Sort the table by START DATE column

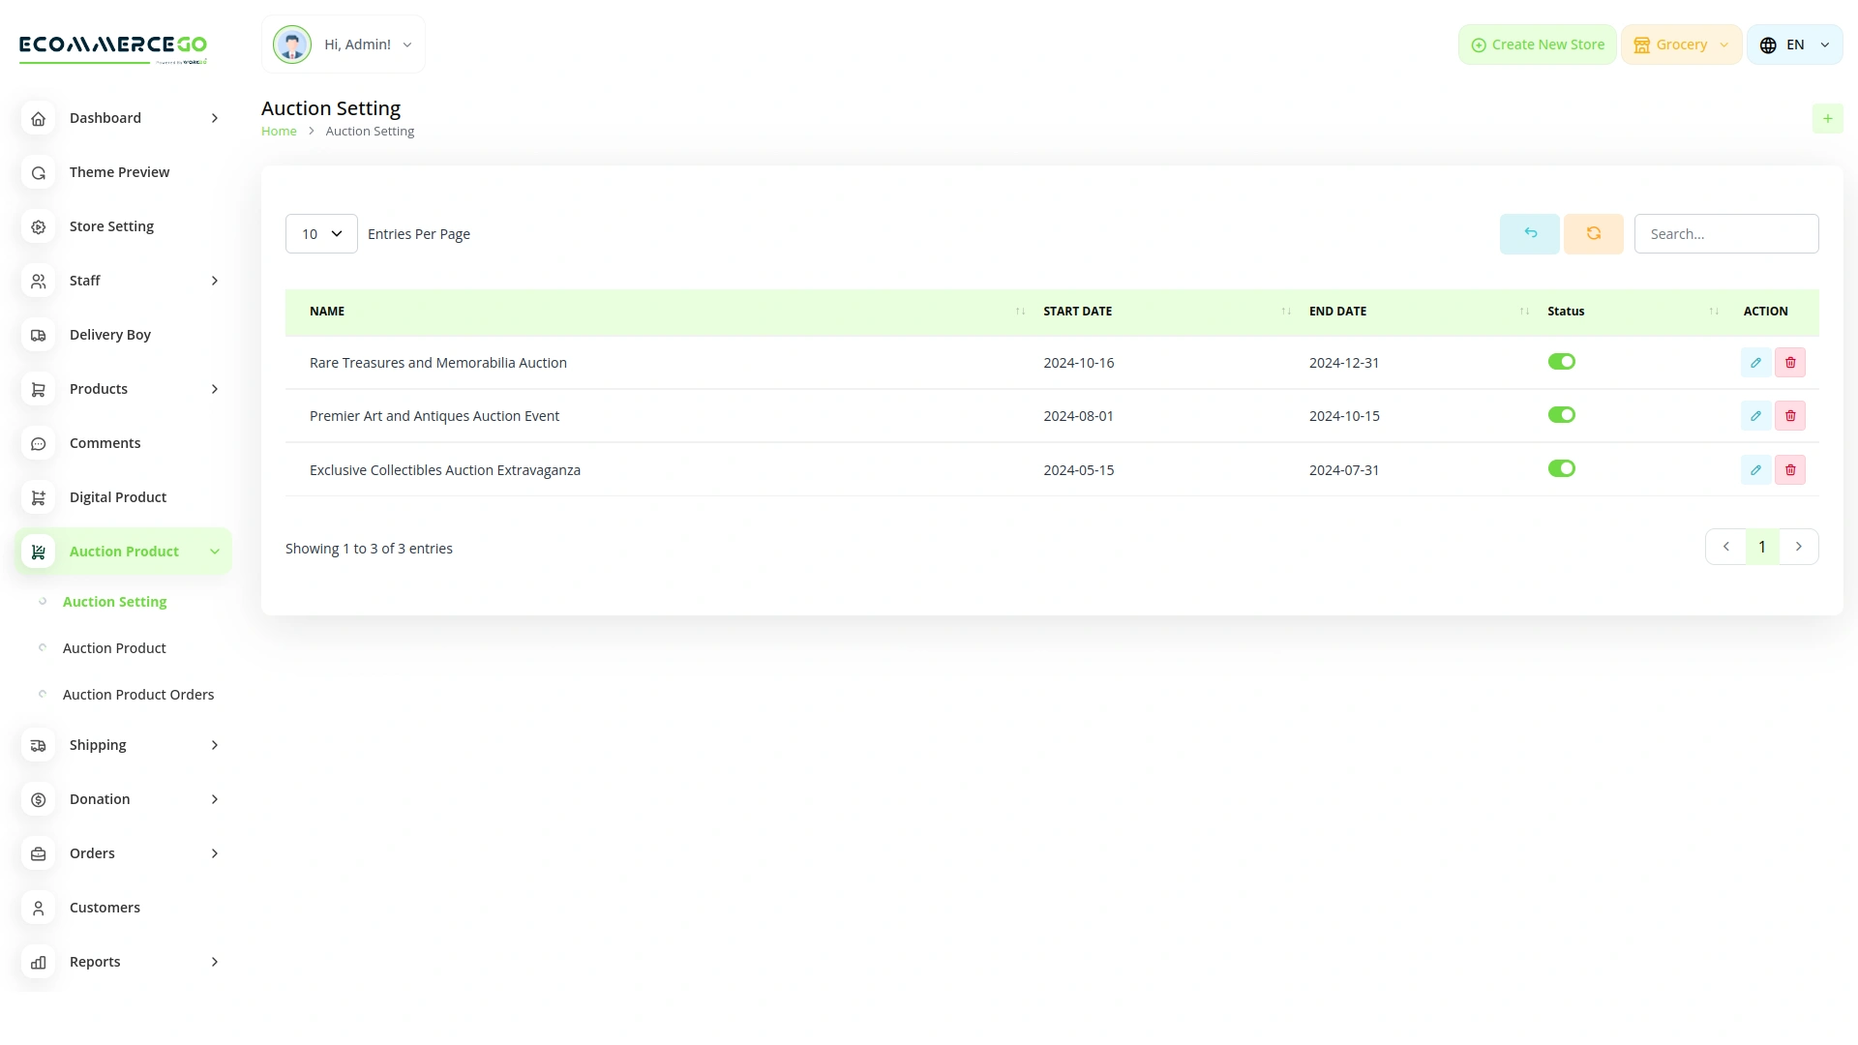tap(1077, 311)
